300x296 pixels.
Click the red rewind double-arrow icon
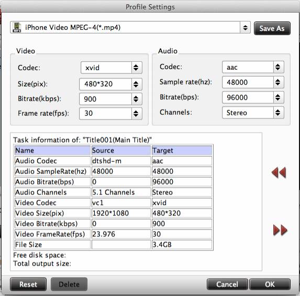(x=279, y=172)
